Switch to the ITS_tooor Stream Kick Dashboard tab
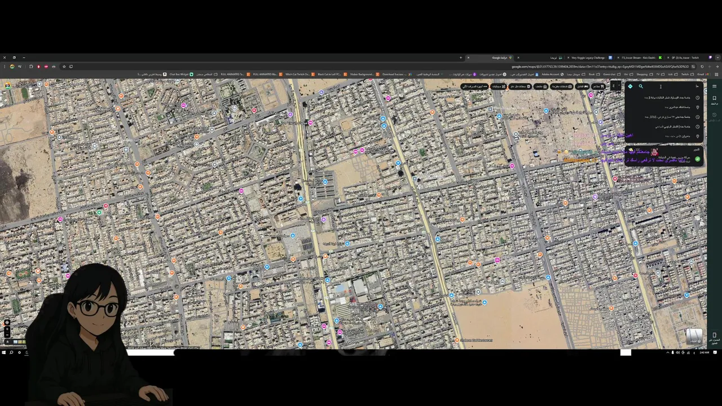This screenshot has width=722, height=406. coord(640,58)
